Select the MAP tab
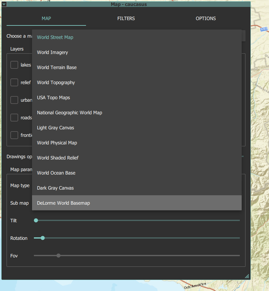 (x=46, y=19)
